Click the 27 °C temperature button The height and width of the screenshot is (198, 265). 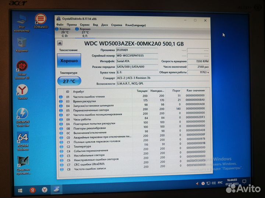click(69, 81)
